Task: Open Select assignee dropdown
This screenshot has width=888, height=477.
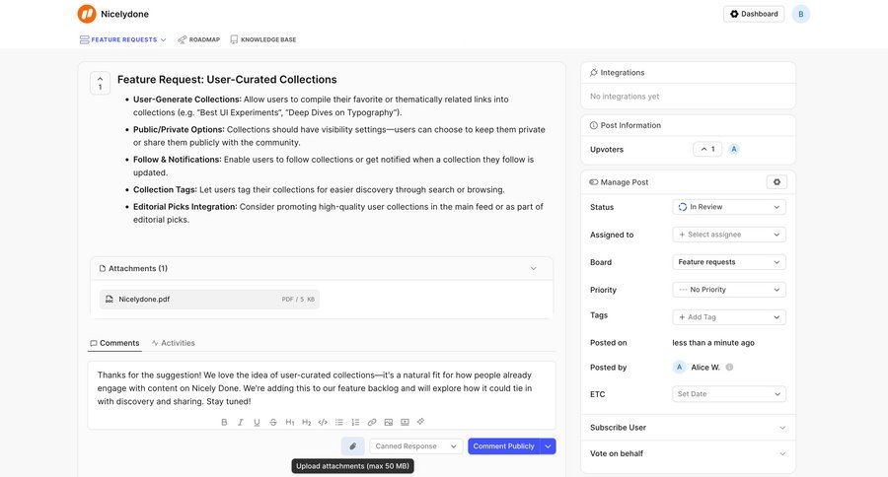Action: point(729,235)
